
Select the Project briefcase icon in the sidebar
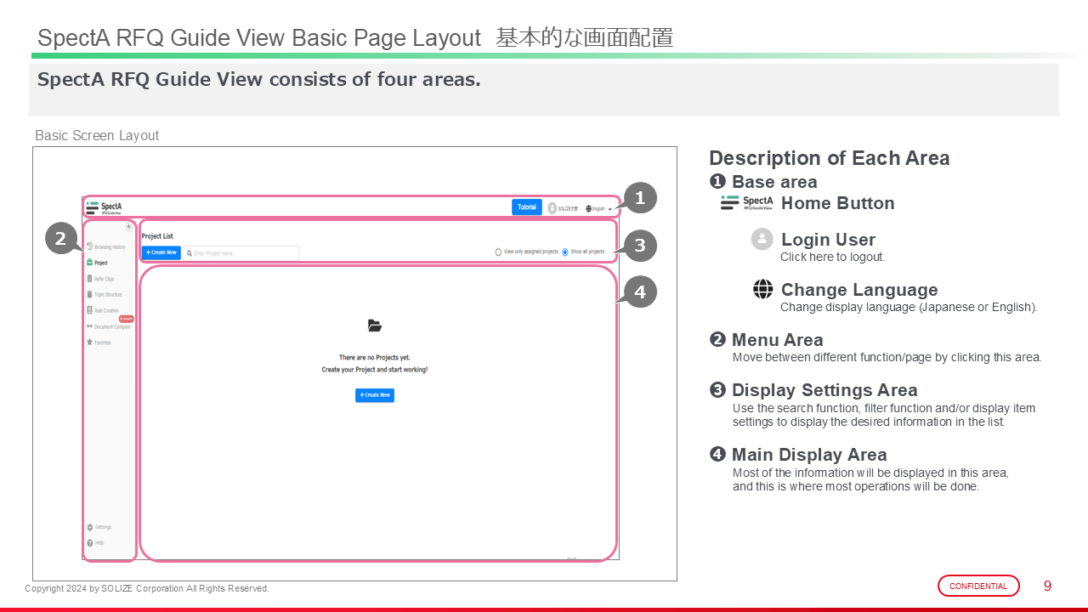pos(90,263)
